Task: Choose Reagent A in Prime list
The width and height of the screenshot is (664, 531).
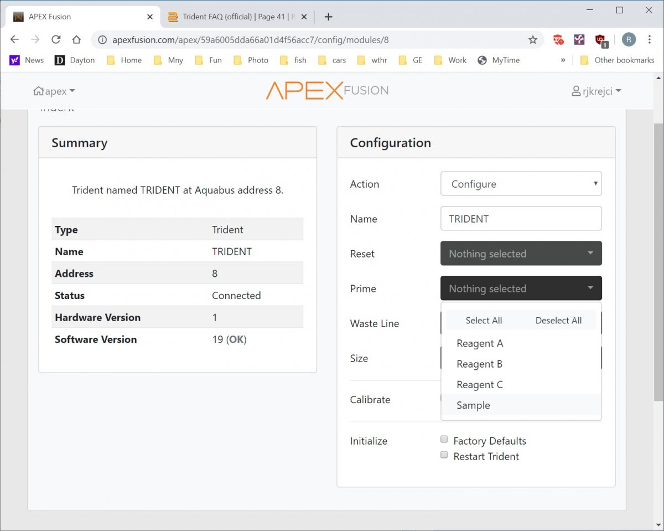Action: (521, 343)
